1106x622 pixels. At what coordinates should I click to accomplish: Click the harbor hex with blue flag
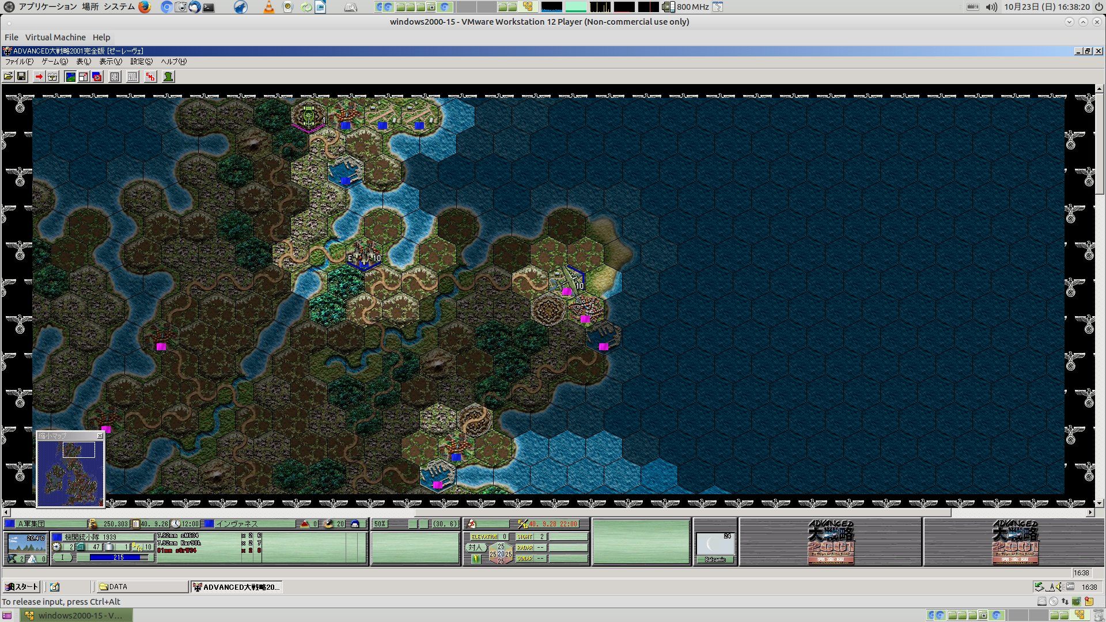coord(346,171)
